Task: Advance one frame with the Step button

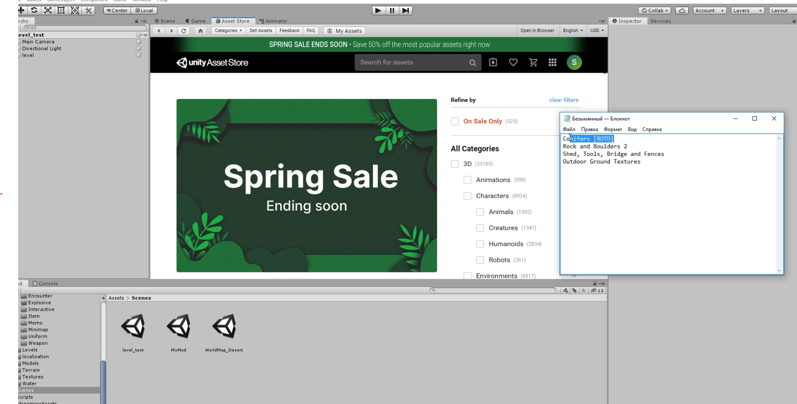Action: 405,11
